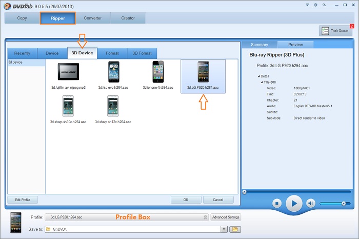
Task: Select the 3d device category in the sidebar
Action: [26, 62]
